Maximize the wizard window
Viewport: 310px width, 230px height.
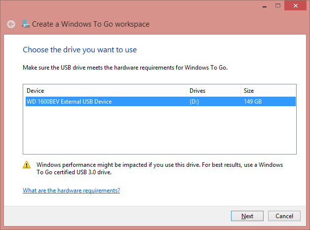click(278, 6)
